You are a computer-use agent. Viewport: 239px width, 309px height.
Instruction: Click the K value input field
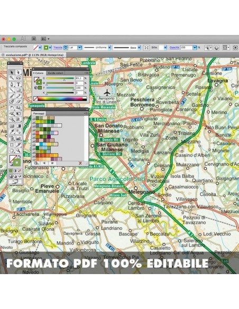click(x=79, y=93)
